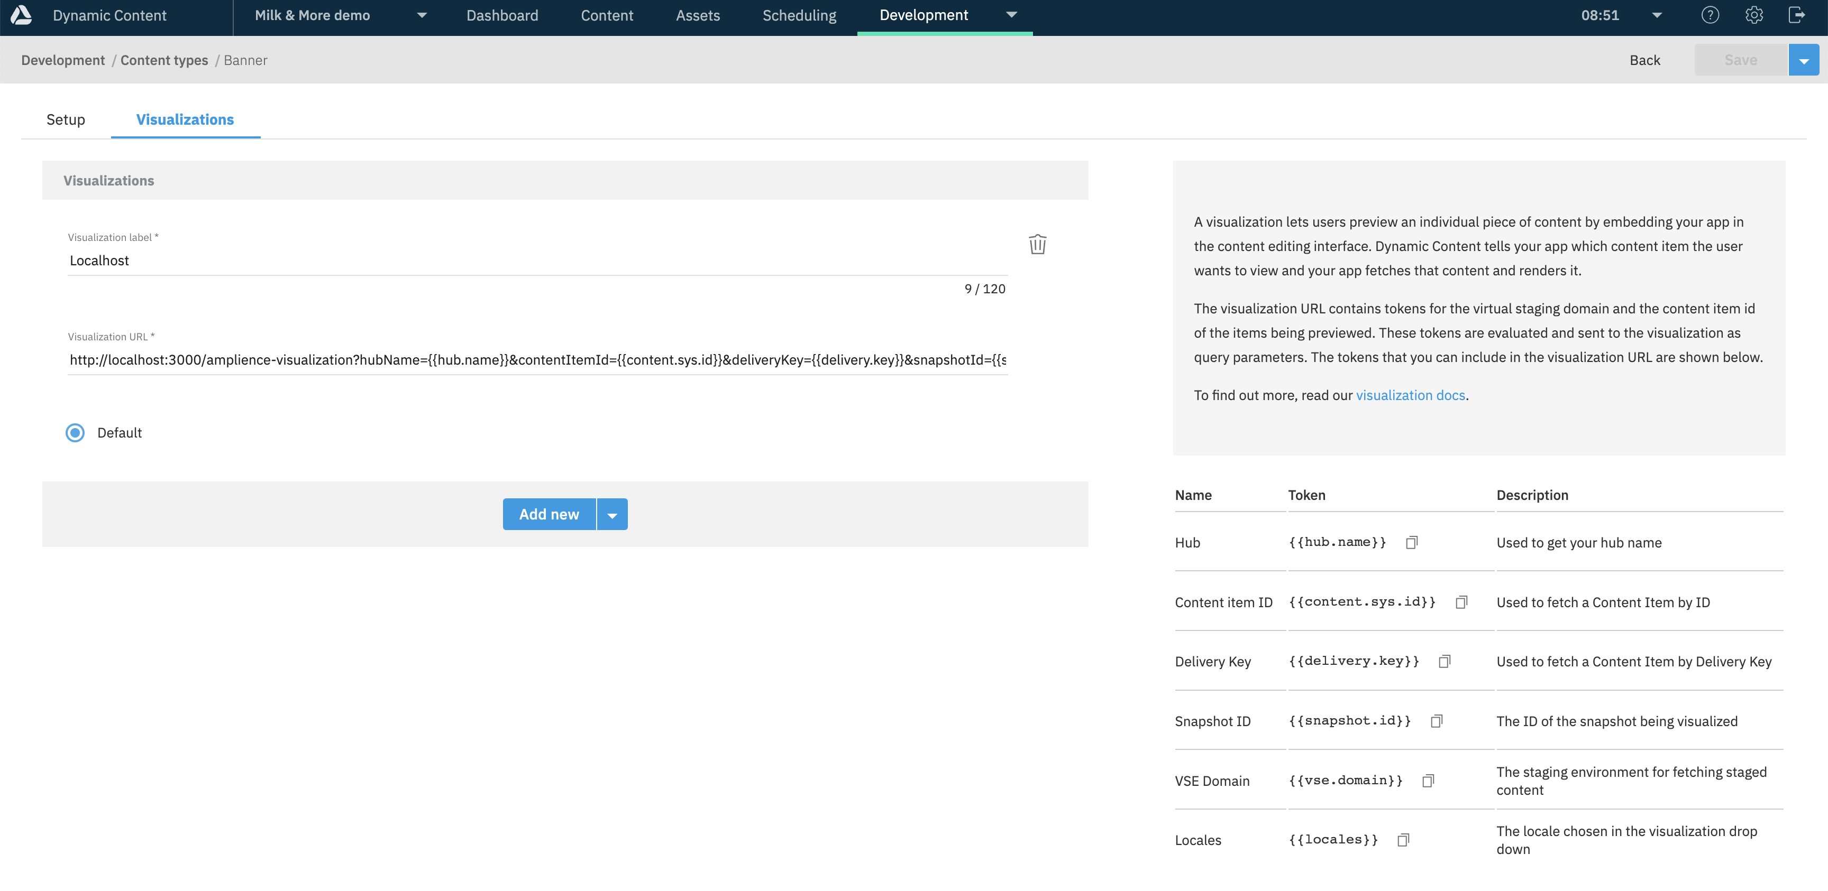The height and width of the screenshot is (891, 1828).
Task: Copy the {{content.sys.id}} token
Action: tap(1461, 602)
